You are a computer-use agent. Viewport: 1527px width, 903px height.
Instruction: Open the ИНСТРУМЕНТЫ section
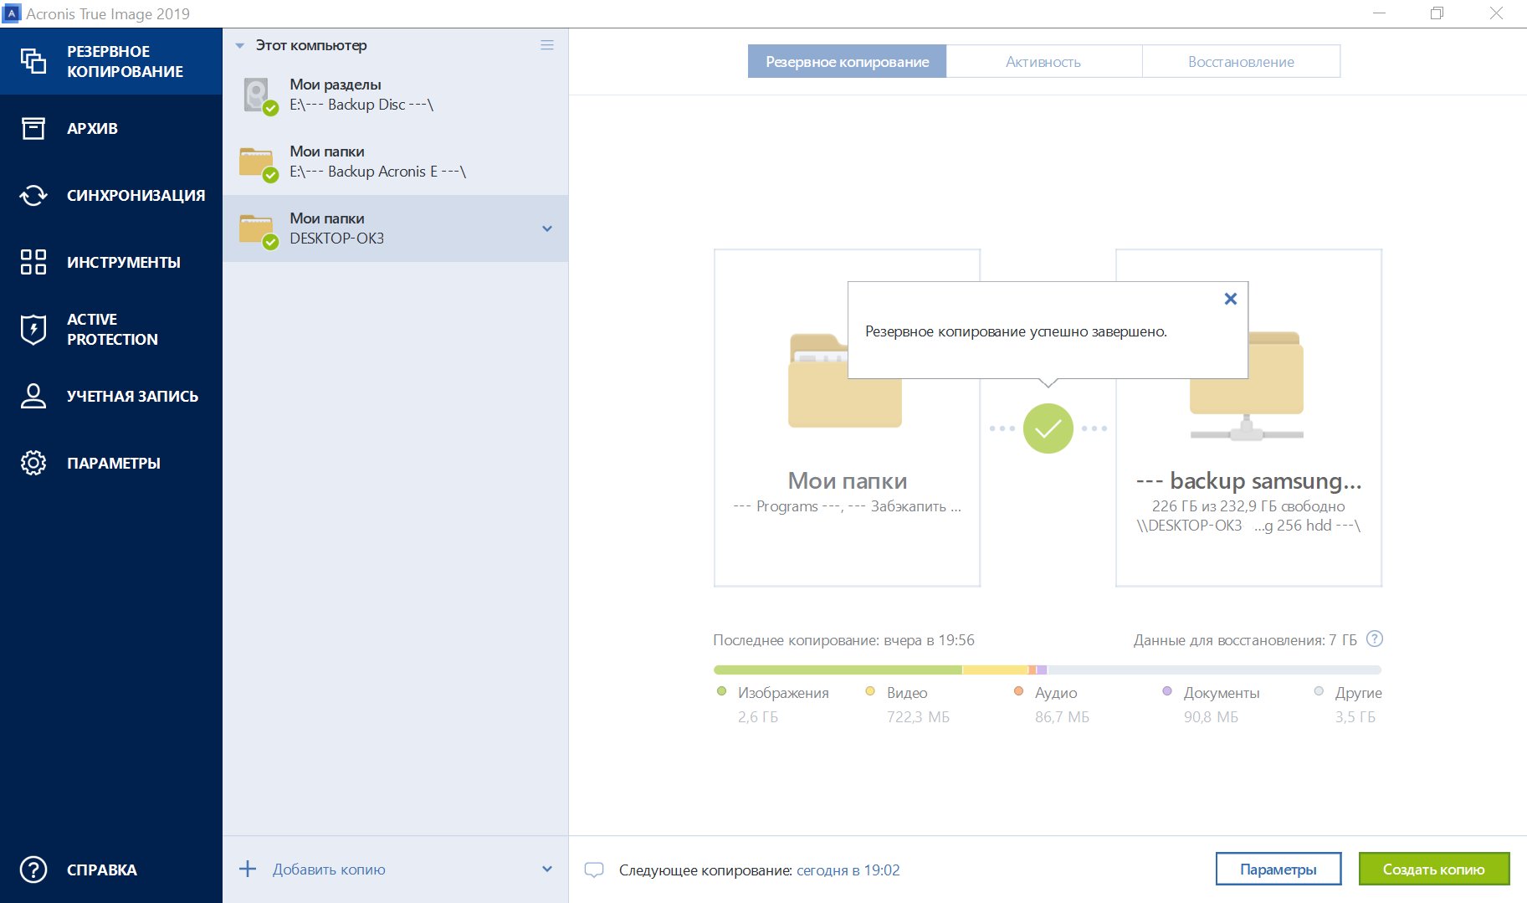click(x=111, y=262)
